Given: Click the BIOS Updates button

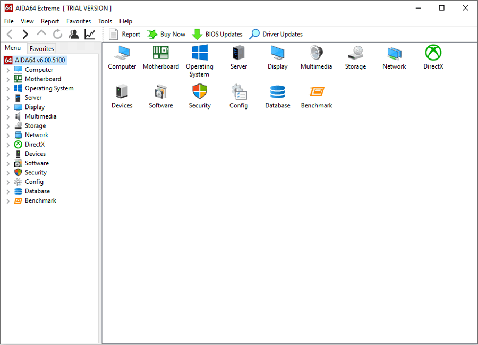Looking at the screenshot, I should pos(217,35).
